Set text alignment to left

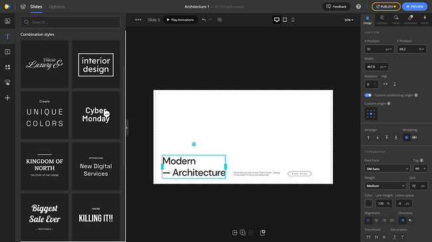click(x=368, y=221)
